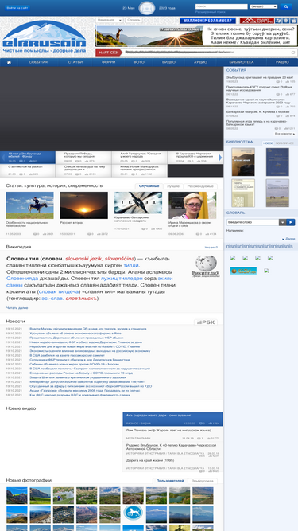
Task: Open the Дорога на край жизни (1995) video
Action: tap(172, 464)
